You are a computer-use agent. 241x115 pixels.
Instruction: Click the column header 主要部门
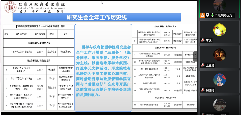click(52, 34)
